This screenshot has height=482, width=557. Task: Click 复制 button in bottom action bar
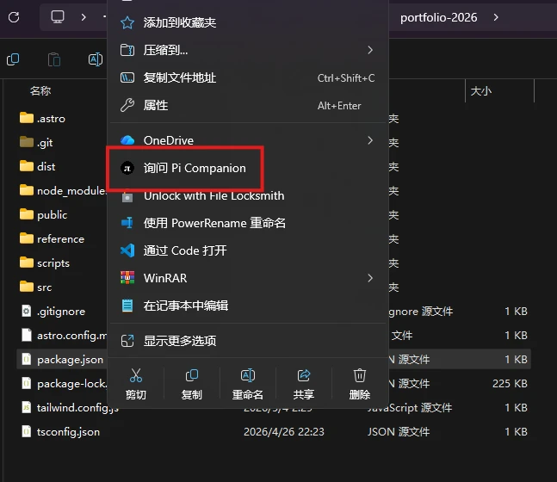[192, 384]
